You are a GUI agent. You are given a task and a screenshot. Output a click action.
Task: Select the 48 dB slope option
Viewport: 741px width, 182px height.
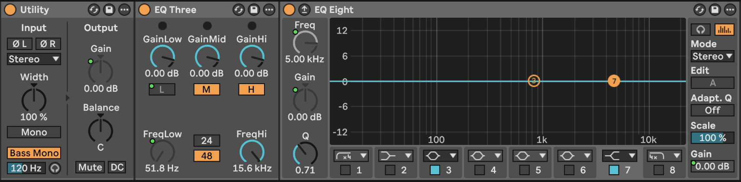click(206, 156)
